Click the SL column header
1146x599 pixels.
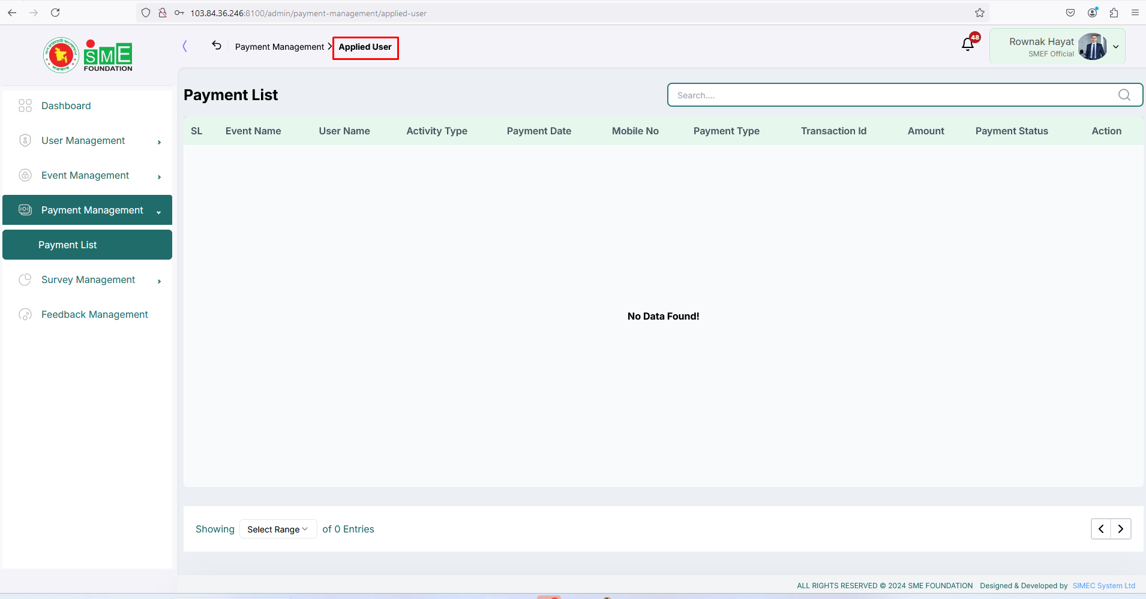pyautogui.click(x=197, y=131)
